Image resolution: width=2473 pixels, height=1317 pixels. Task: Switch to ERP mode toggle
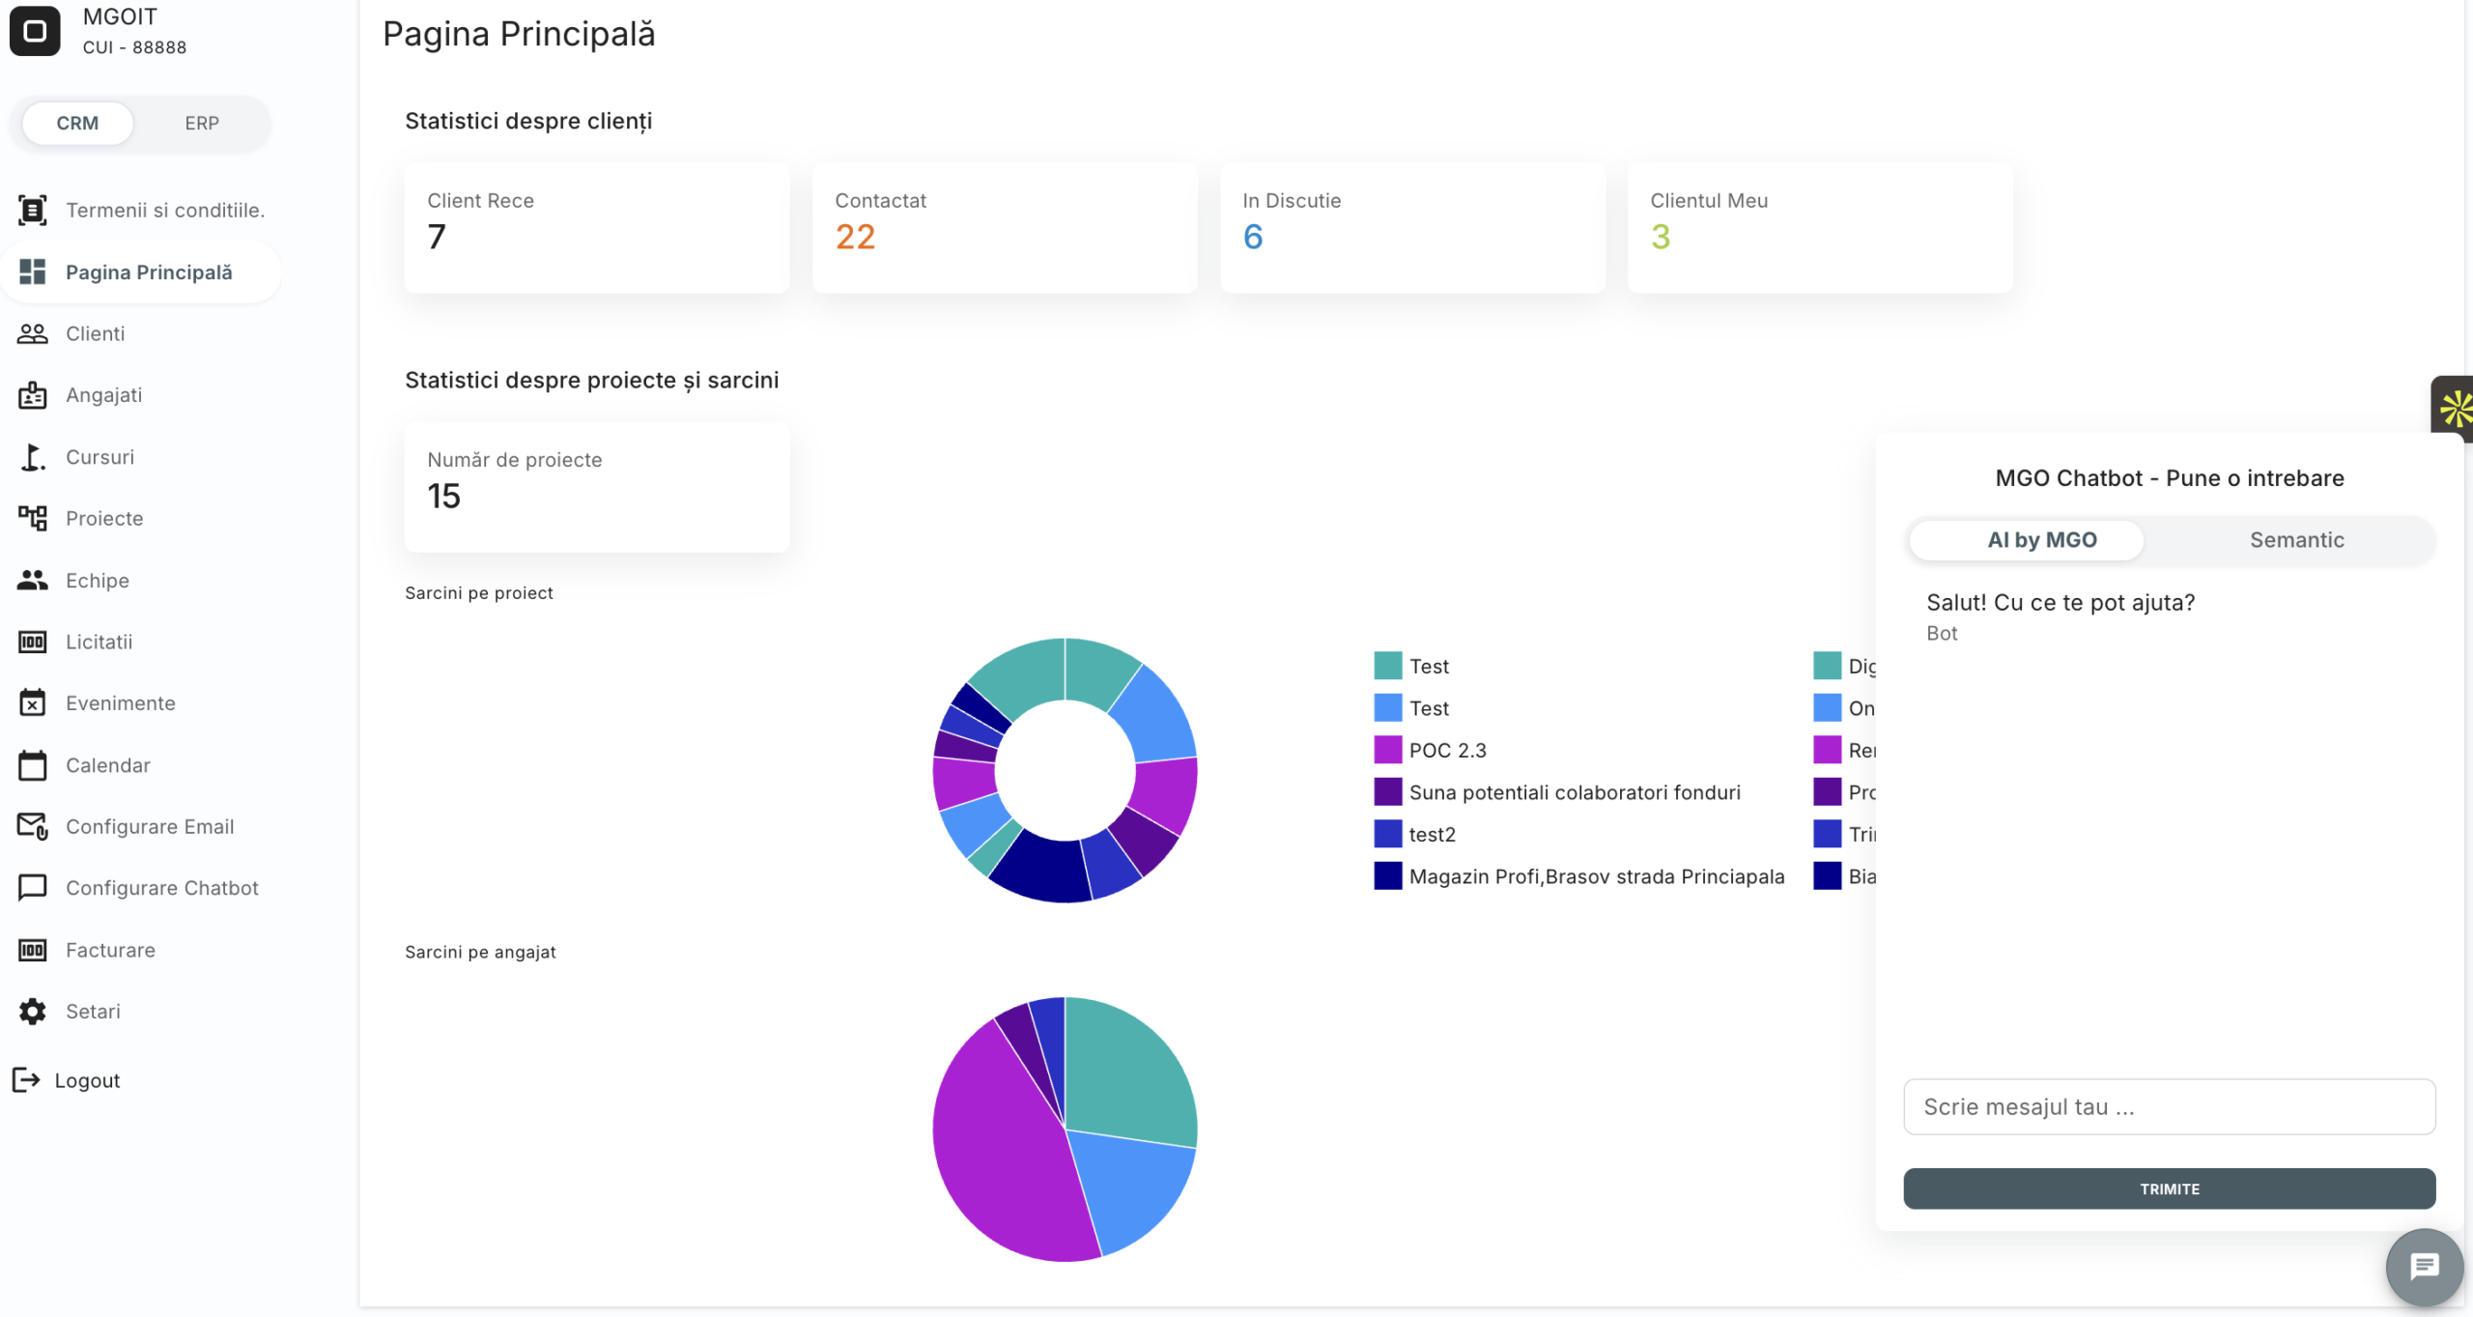[x=202, y=123]
